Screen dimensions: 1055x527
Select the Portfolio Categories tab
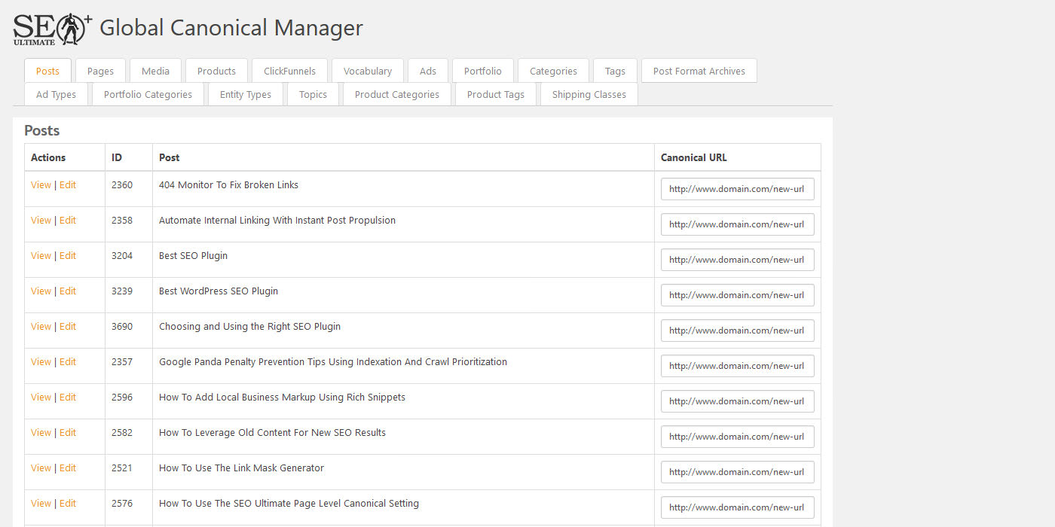[x=148, y=94]
